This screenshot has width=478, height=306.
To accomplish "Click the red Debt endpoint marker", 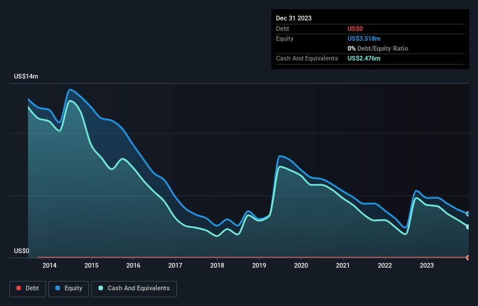I will (468, 258).
